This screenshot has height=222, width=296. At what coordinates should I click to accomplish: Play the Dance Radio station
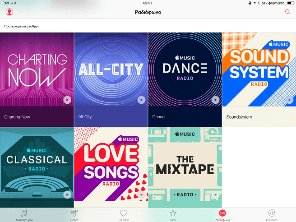coord(215,100)
